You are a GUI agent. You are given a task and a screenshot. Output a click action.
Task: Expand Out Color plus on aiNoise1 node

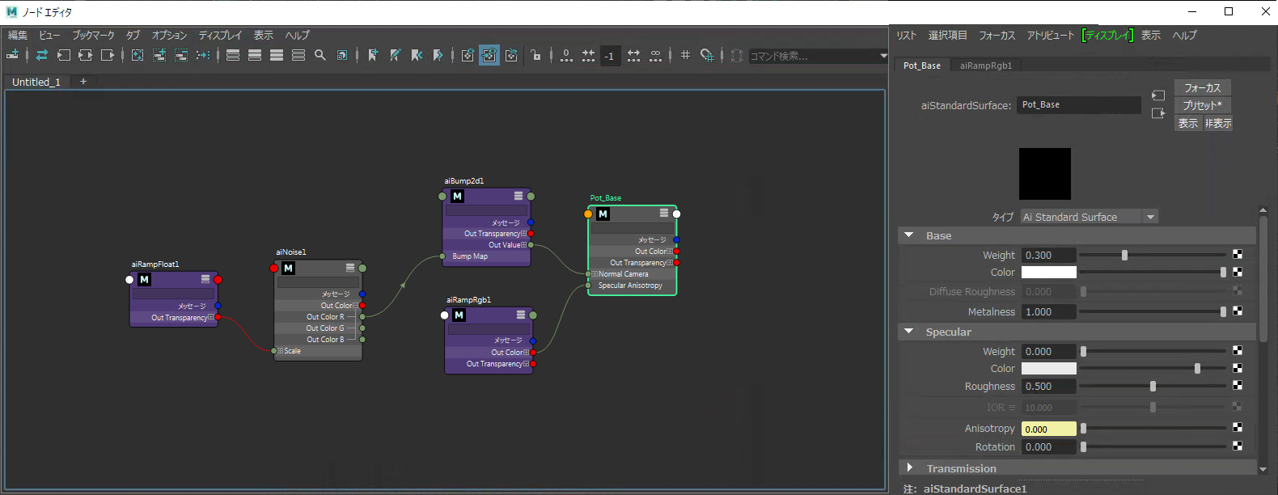pos(355,306)
